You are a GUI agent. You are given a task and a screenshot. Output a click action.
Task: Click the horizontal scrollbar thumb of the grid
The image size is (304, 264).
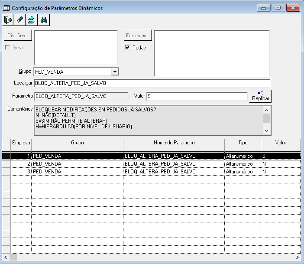point(13,257)
